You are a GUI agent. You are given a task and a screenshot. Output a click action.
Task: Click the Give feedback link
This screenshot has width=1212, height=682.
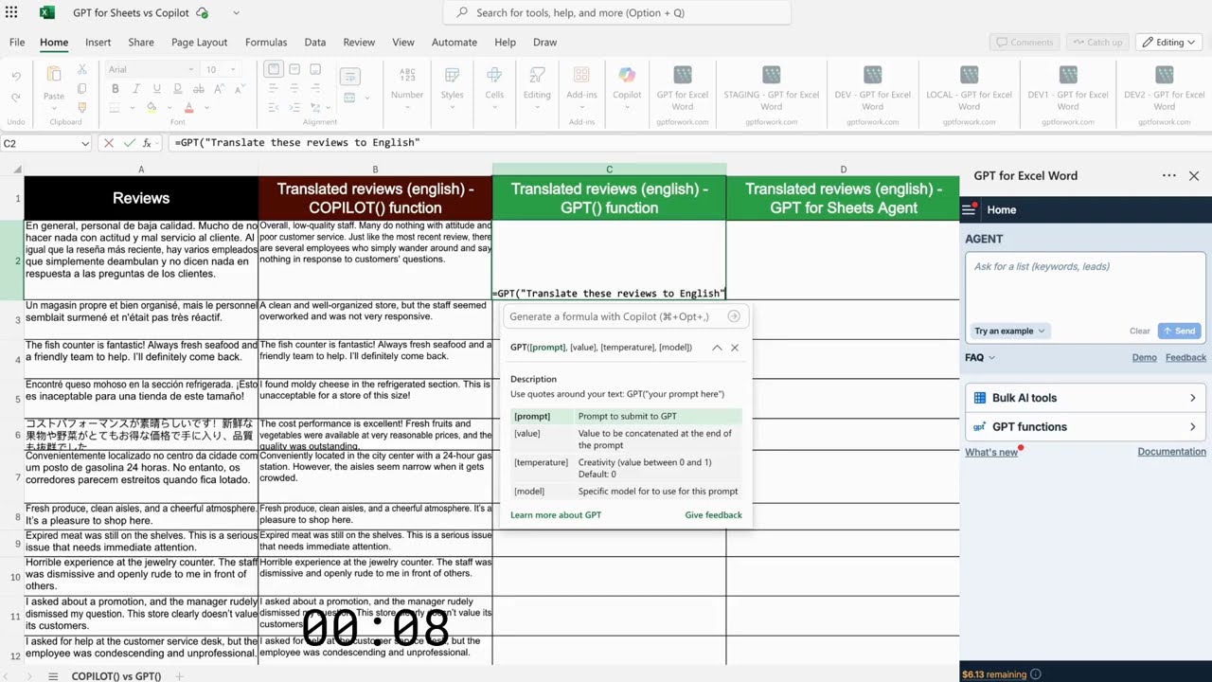[713, 515]
